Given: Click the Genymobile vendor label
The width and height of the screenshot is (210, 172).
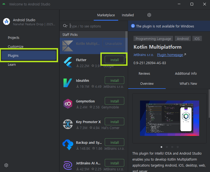Looking at the screenshot, I should [x=110, y=107].
